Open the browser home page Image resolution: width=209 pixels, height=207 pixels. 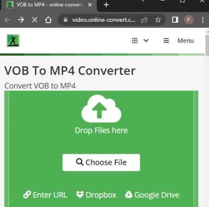(x=48, y=20)
